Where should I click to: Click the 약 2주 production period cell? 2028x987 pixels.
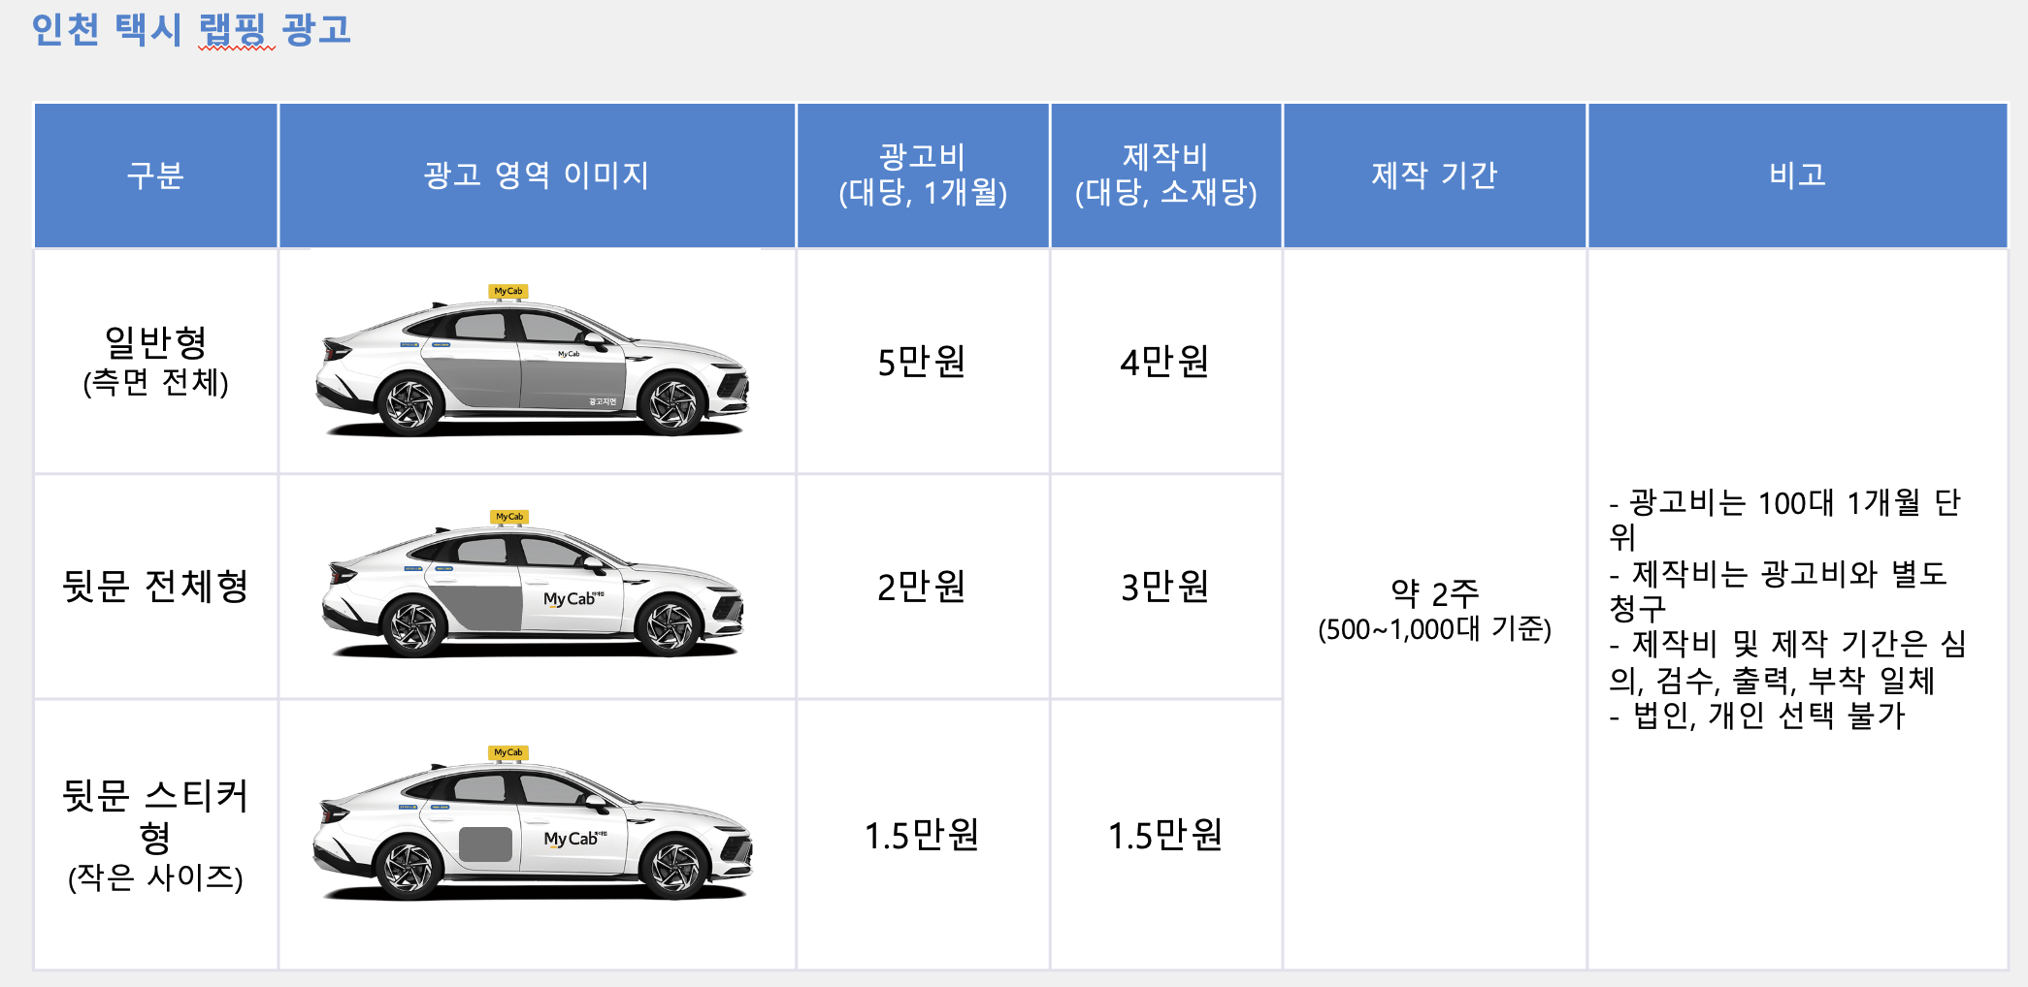pos(1434,609)
